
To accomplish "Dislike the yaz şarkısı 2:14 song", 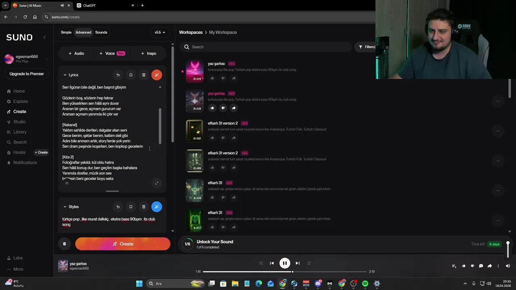I will (x=223, y=78).
